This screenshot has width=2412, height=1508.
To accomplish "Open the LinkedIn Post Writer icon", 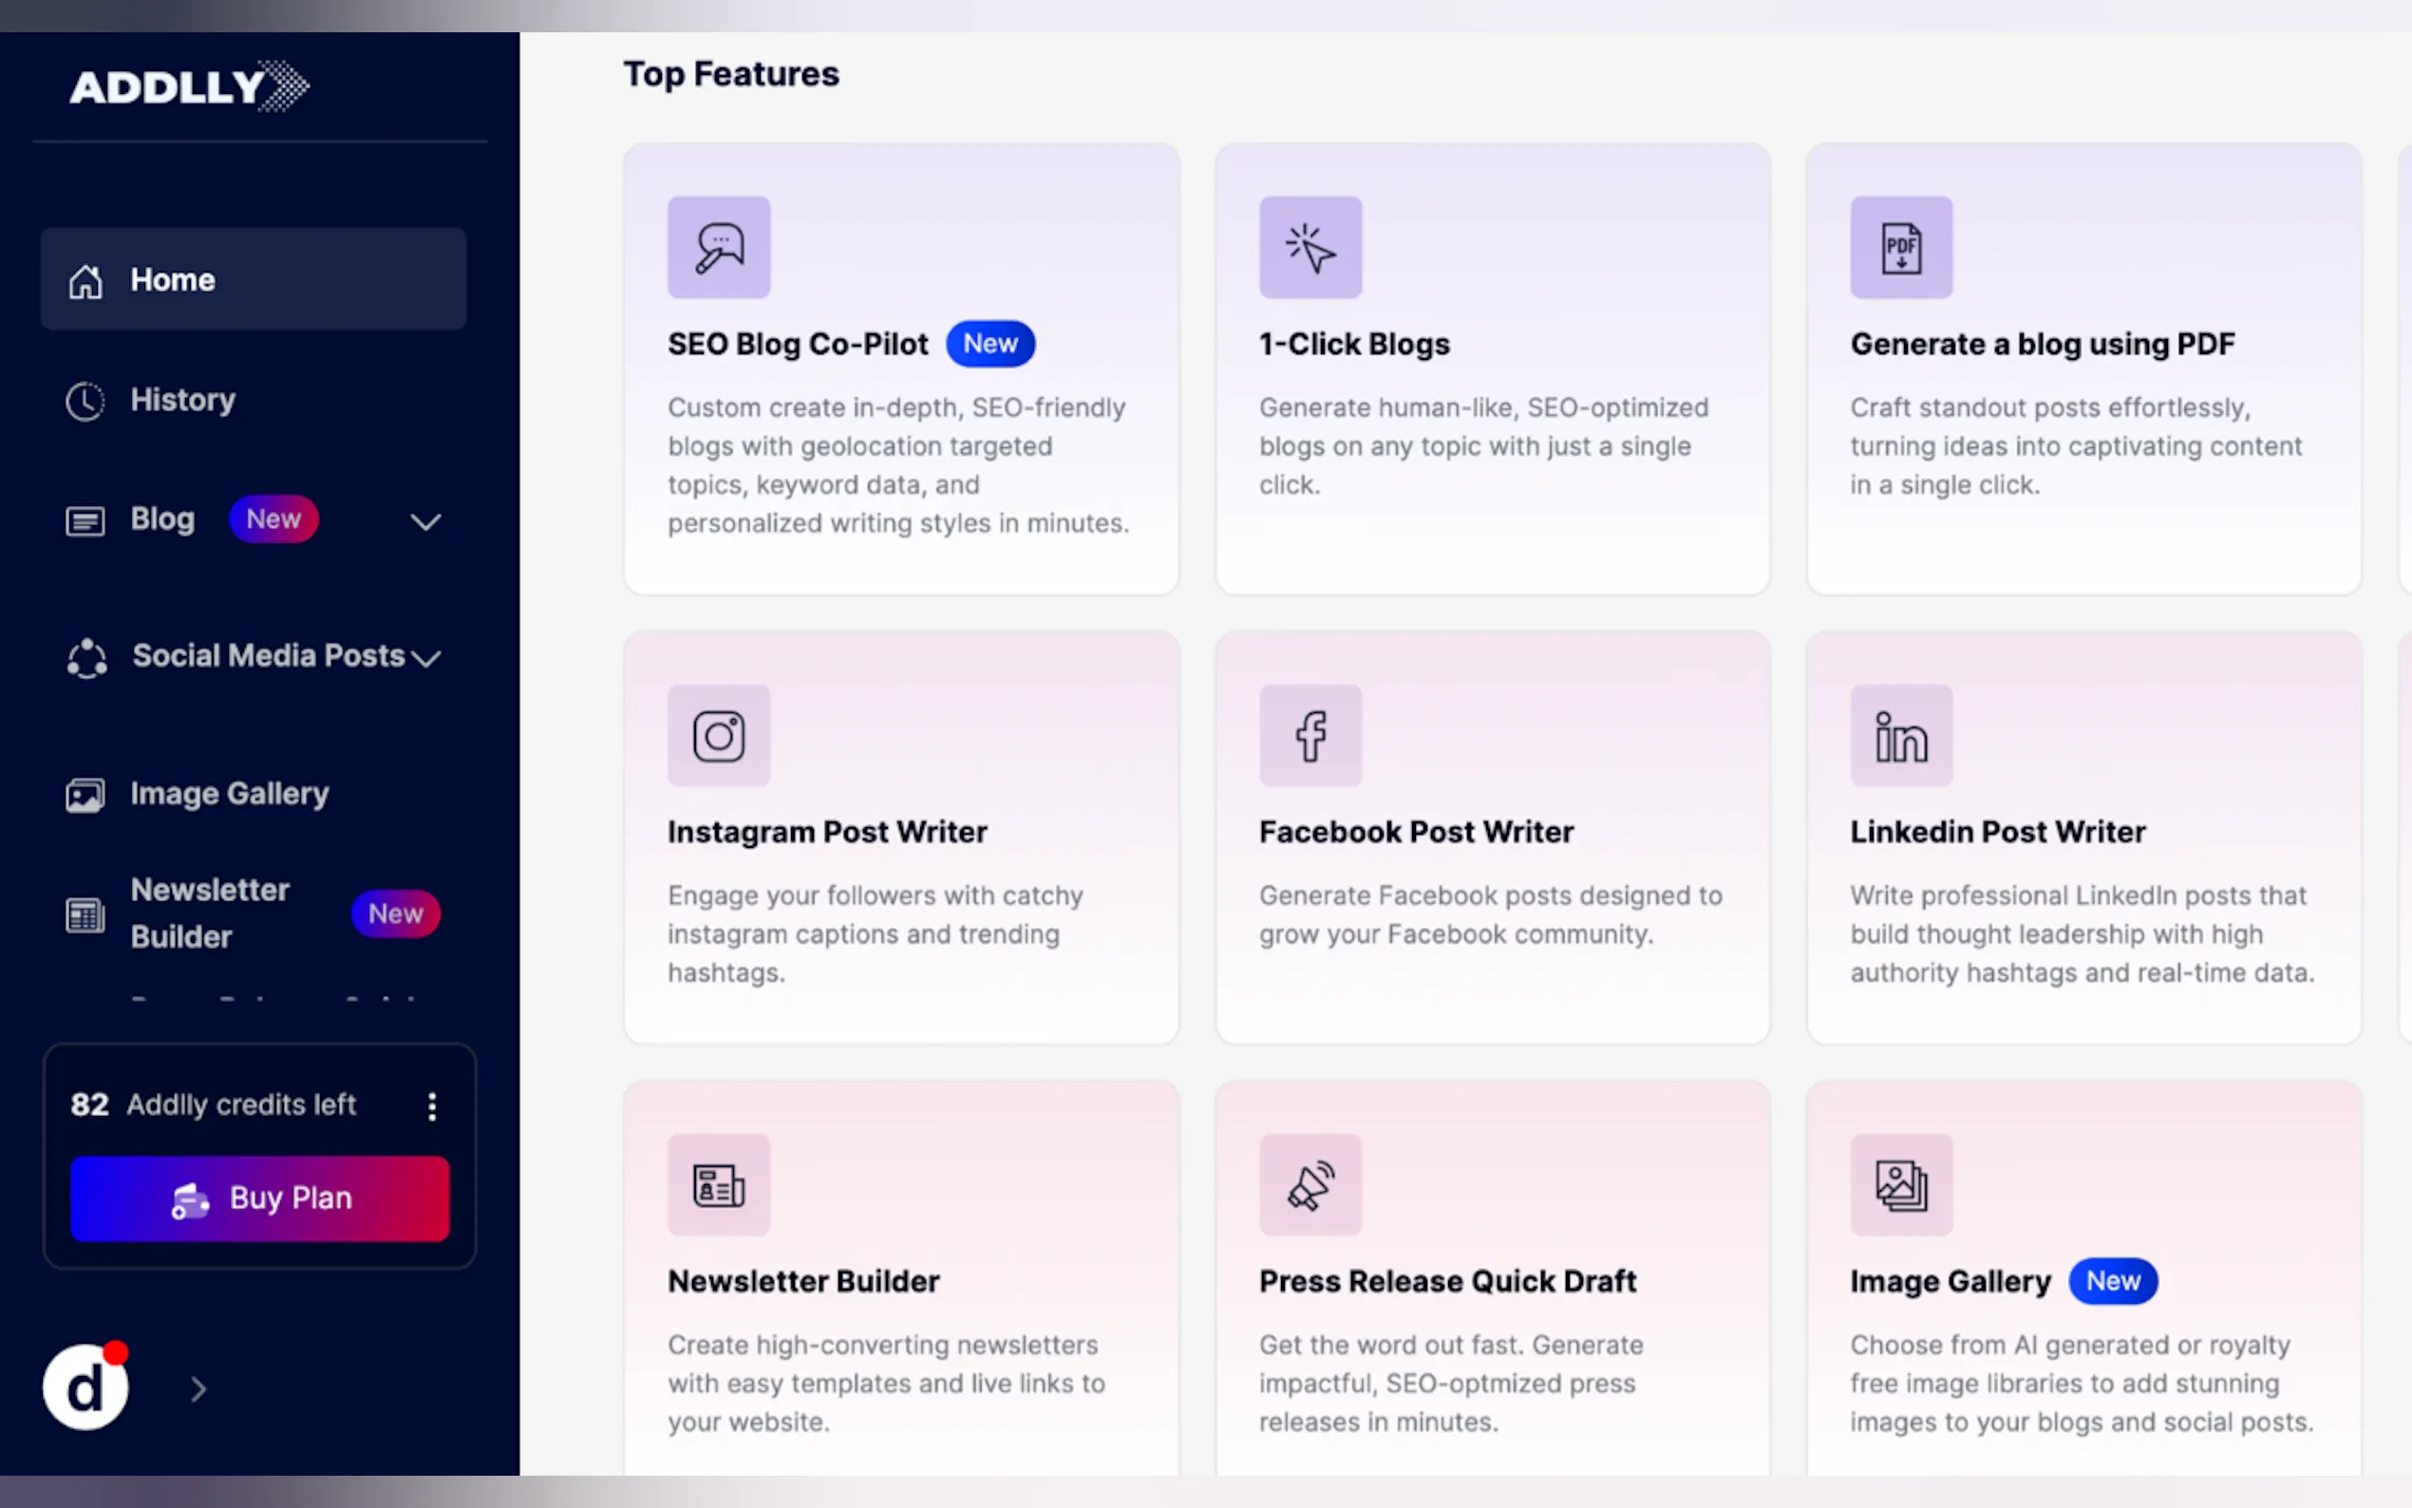I will pos(1900,736).
